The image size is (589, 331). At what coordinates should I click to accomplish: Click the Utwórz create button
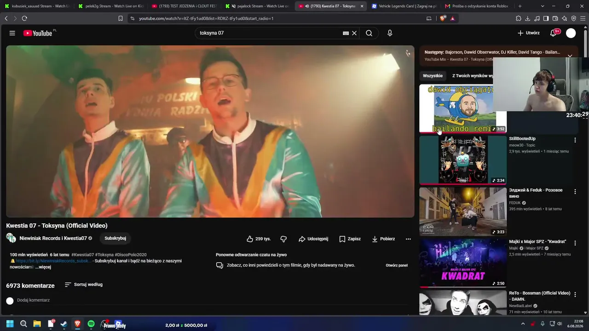click(528, 33)
